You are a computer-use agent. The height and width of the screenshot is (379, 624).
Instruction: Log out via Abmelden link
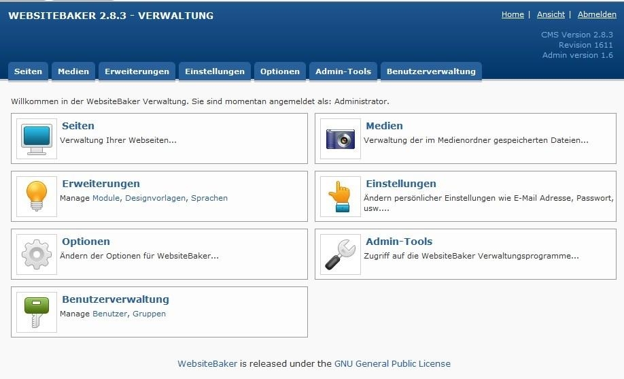tap(597, 14)
